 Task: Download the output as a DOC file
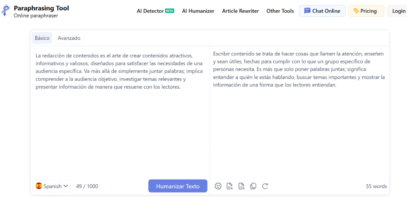pyautogui.click(x=229, y=186)
